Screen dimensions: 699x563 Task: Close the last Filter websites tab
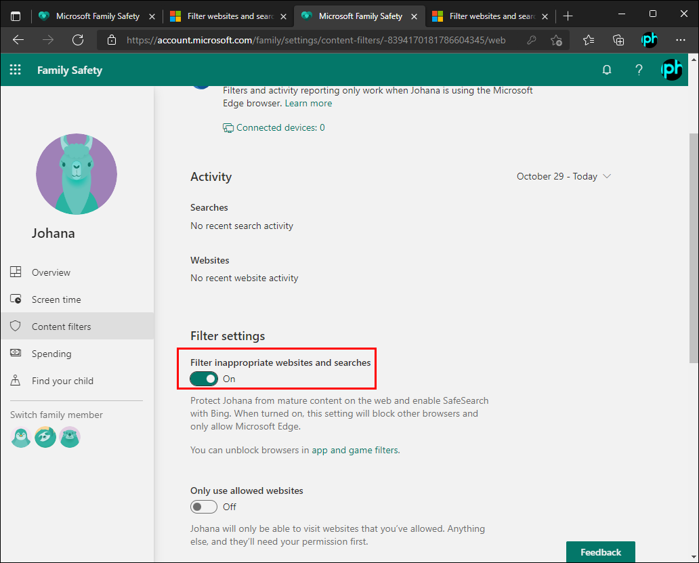coord(545,16)
